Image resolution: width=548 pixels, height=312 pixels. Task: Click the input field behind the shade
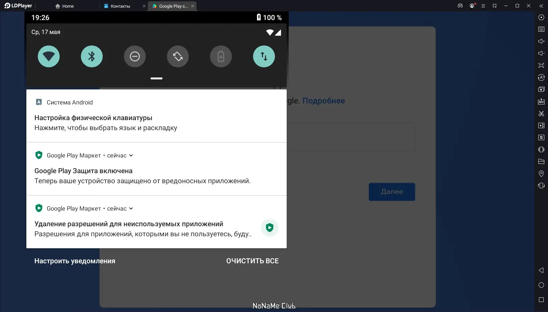click(x=351, y=137)
